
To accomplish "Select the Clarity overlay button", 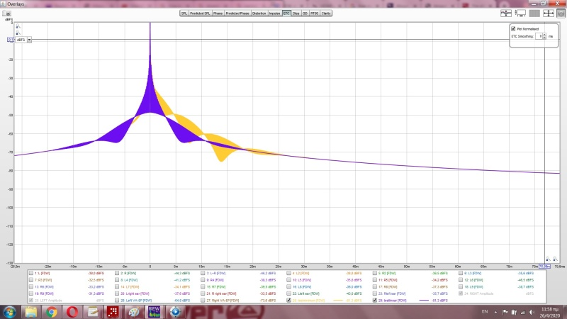I will [x=326, y=13].
